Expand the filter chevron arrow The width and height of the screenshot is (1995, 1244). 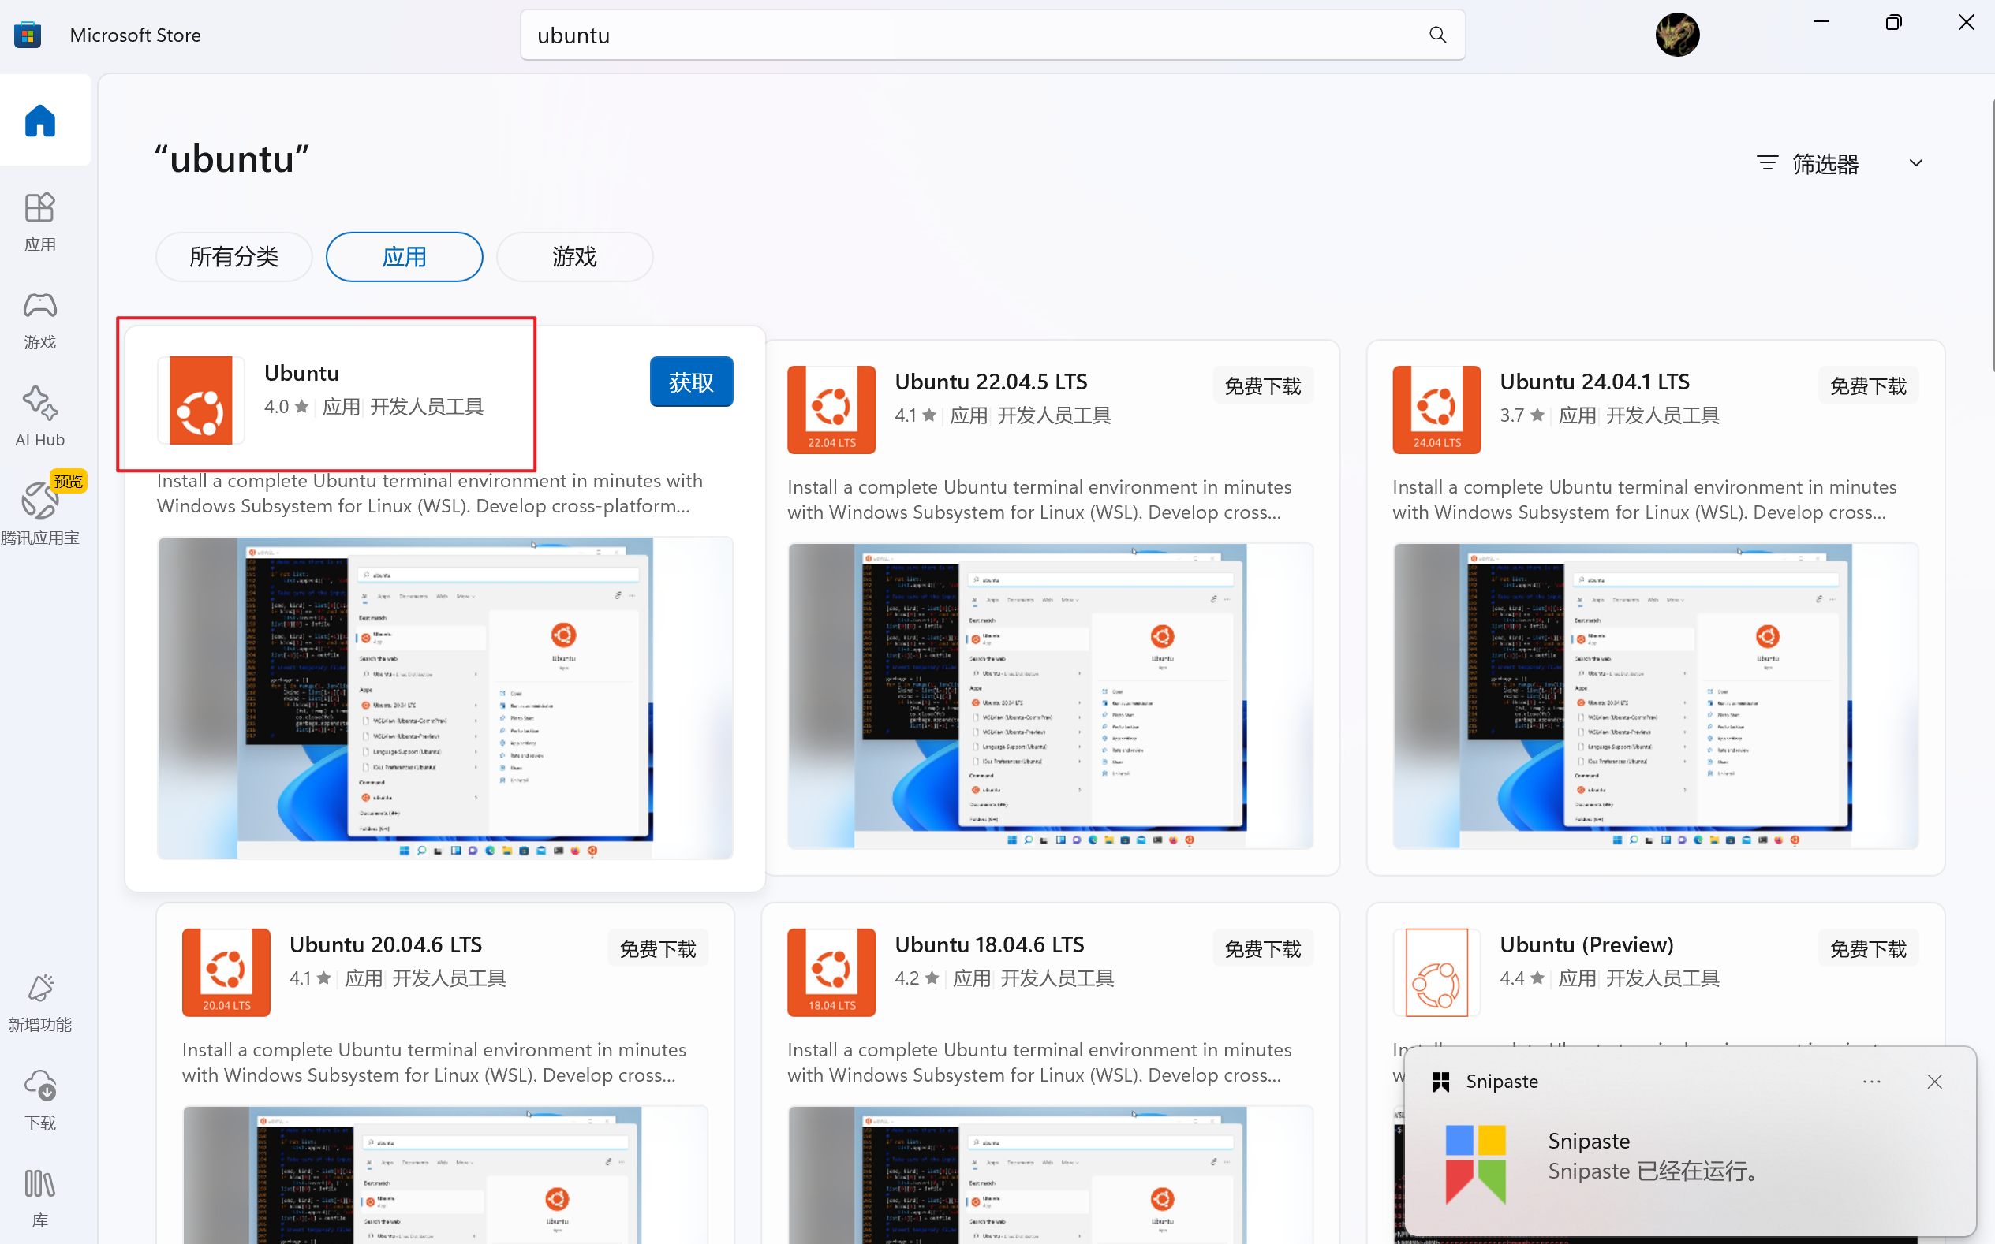click(1916, 163)
